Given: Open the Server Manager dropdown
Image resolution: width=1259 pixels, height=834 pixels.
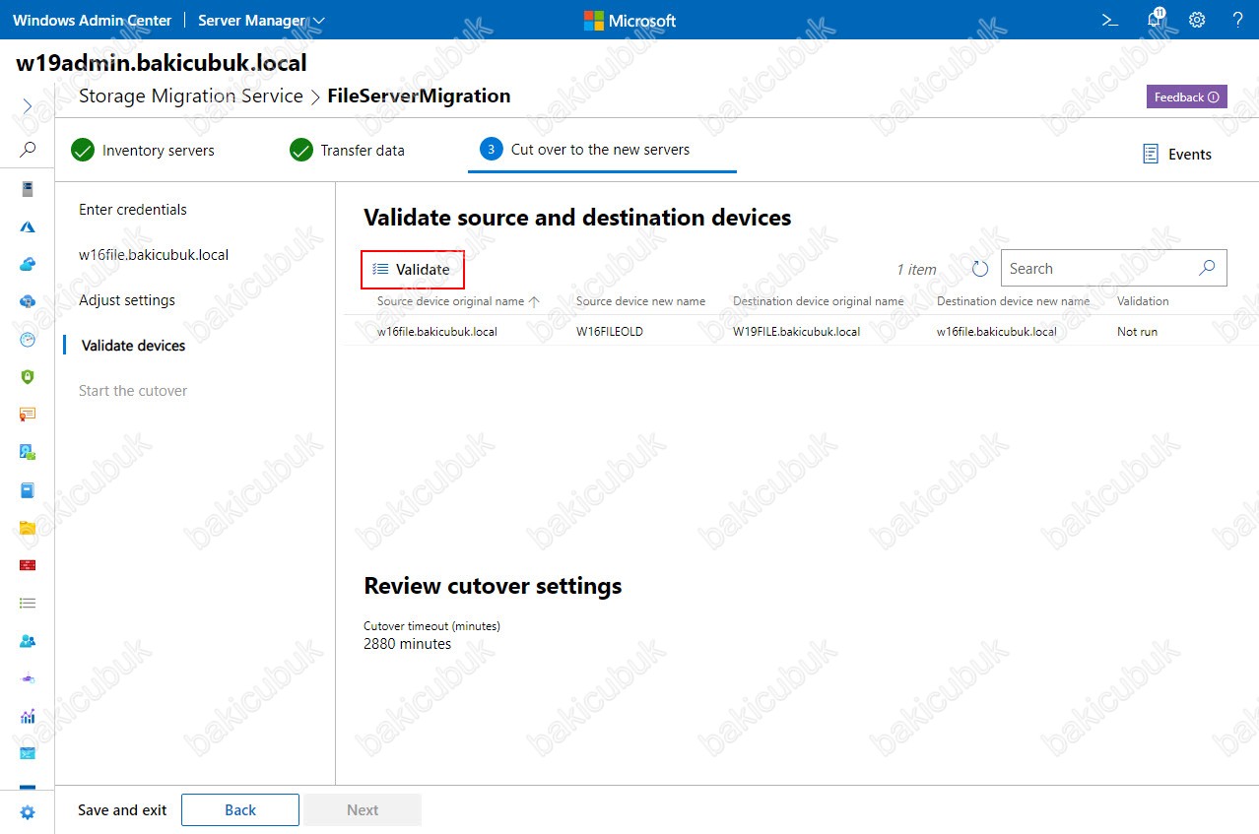Looking at the screenshot, I should coord(261,20).
